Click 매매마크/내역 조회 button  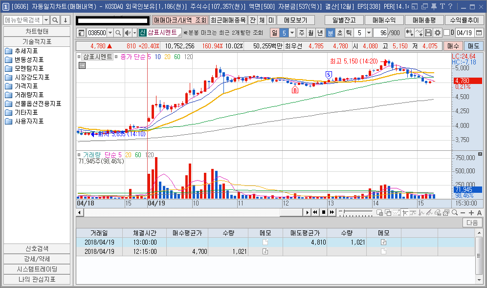point(180,20)
